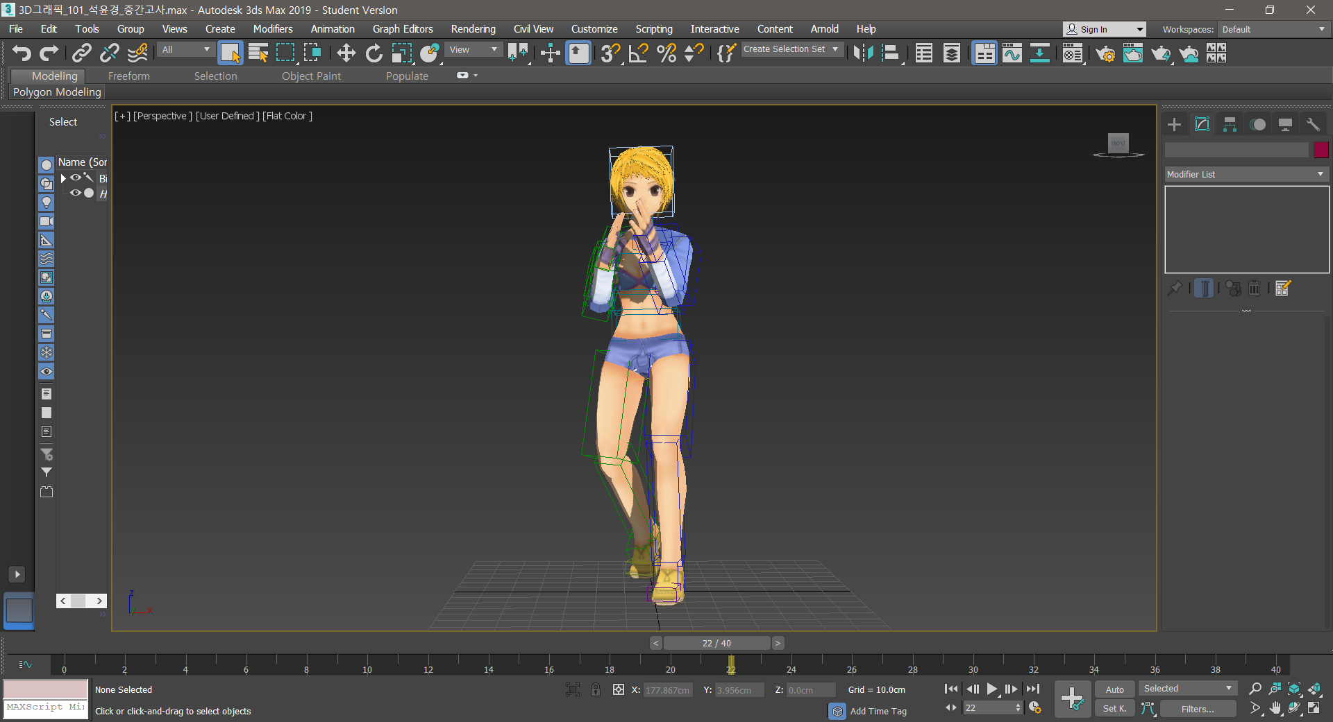The height and width of the screenshot is (722, 1333).
Task: Open Material Editor icon
Action: coord(1073,53)
